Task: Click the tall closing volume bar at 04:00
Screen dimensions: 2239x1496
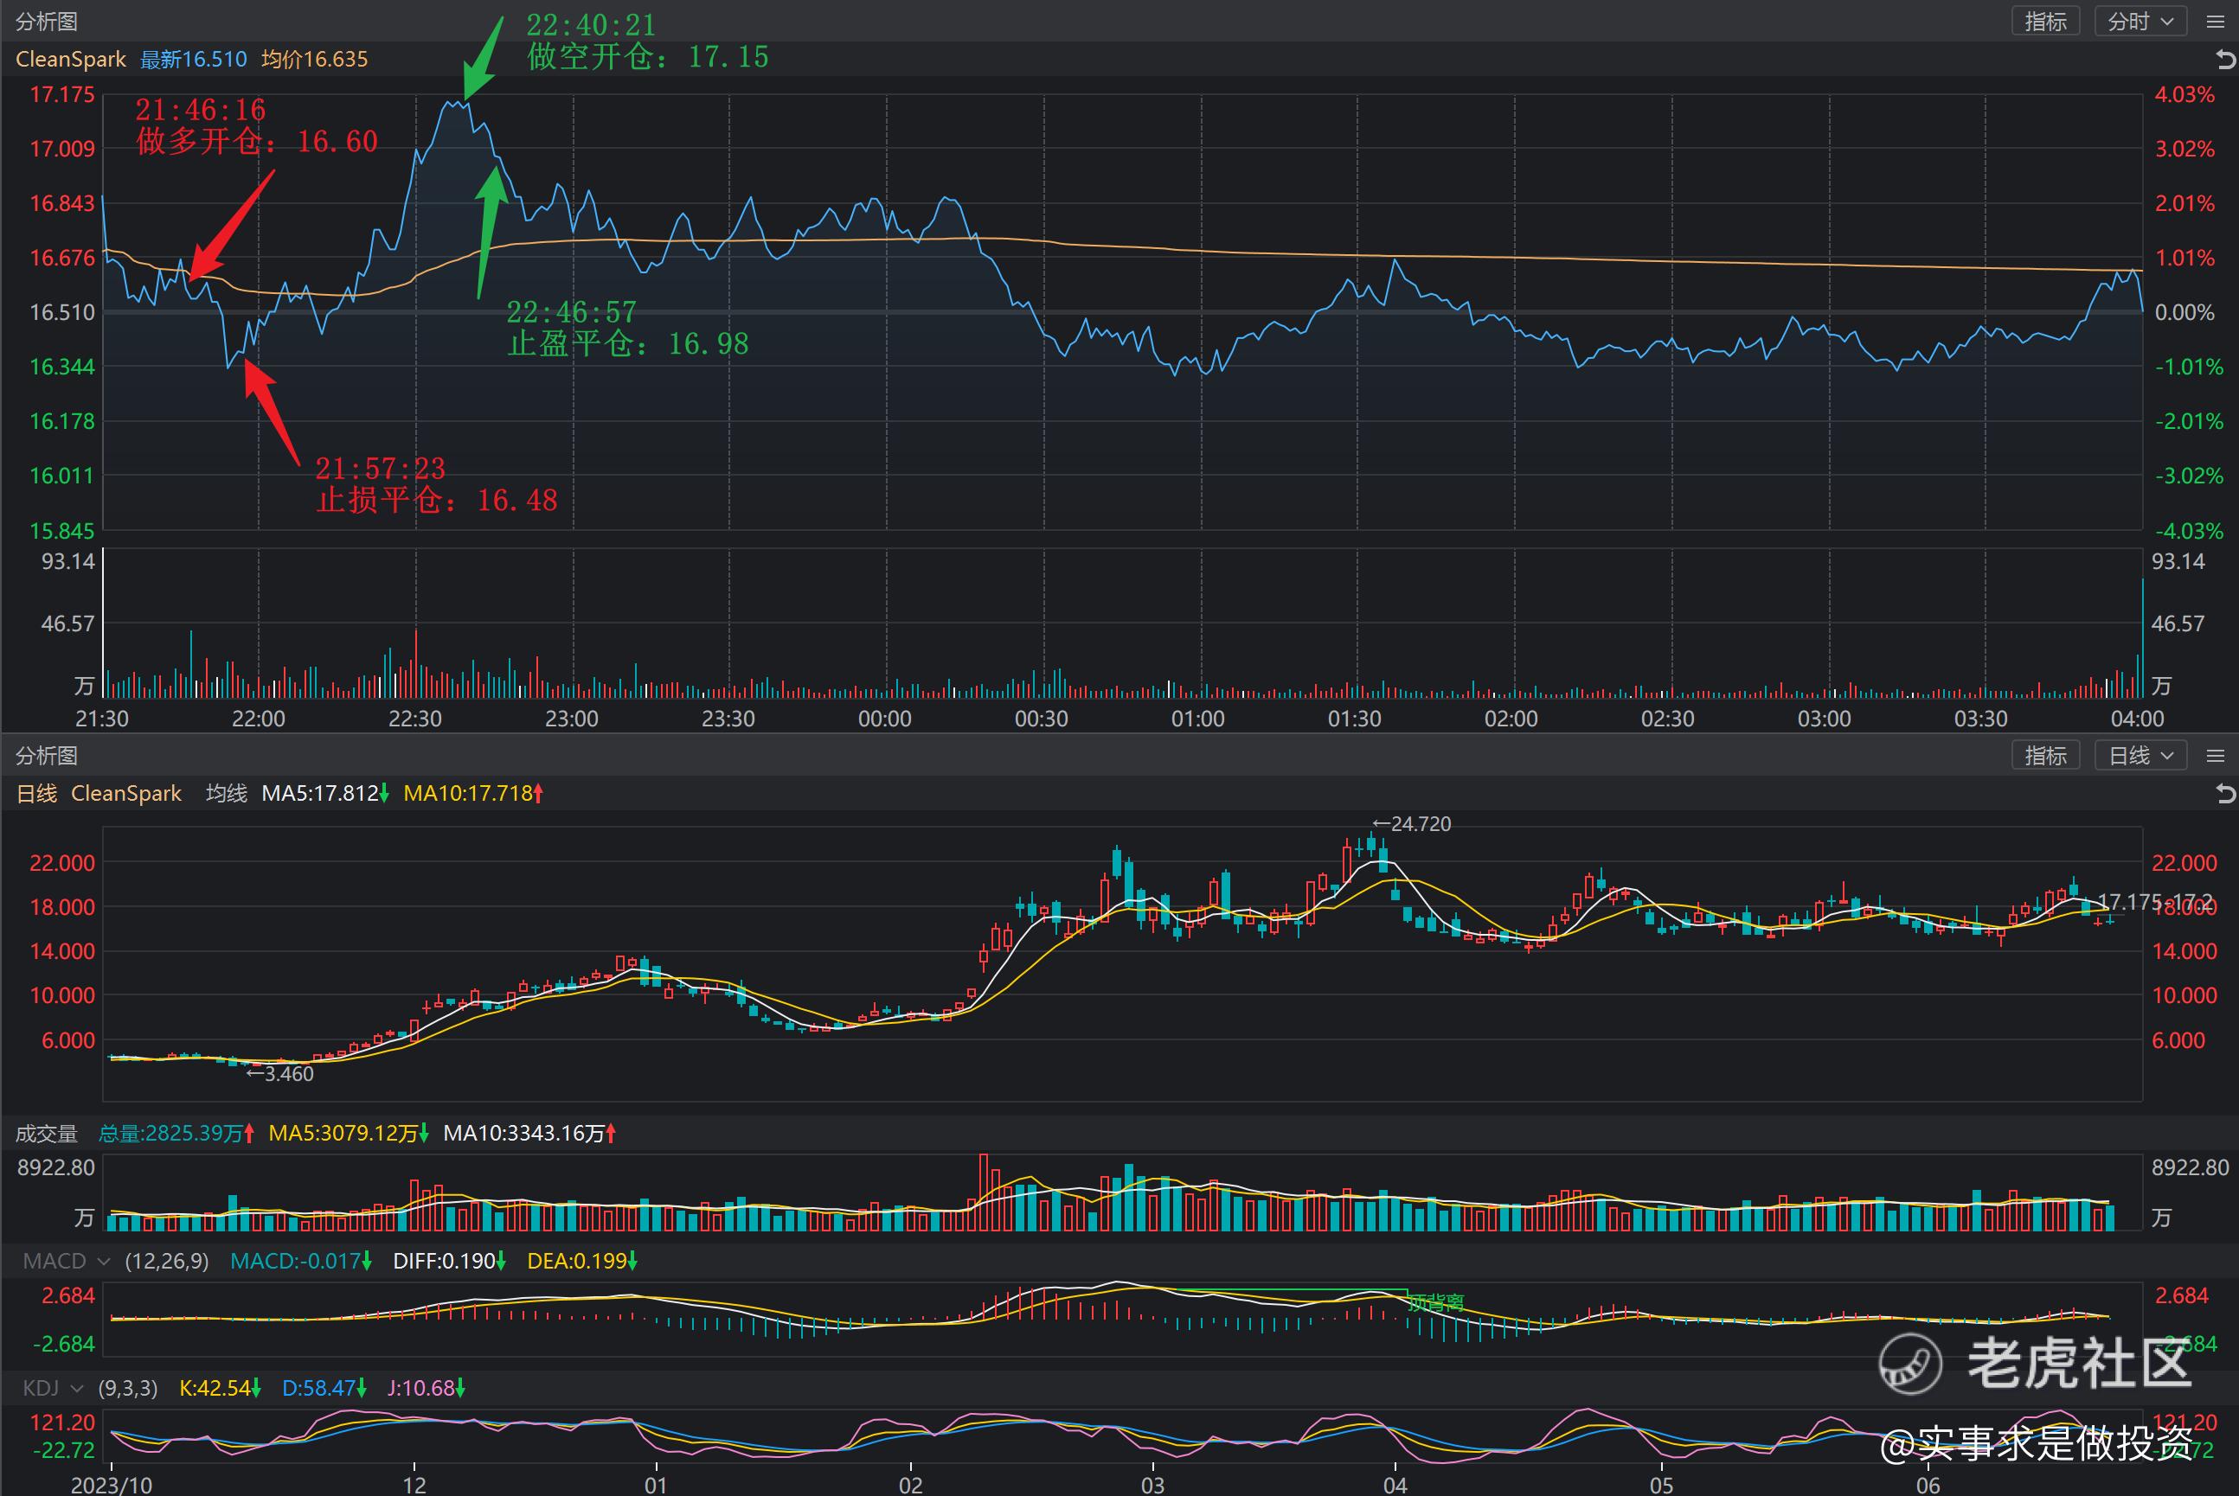Action: coord(2141,637)
